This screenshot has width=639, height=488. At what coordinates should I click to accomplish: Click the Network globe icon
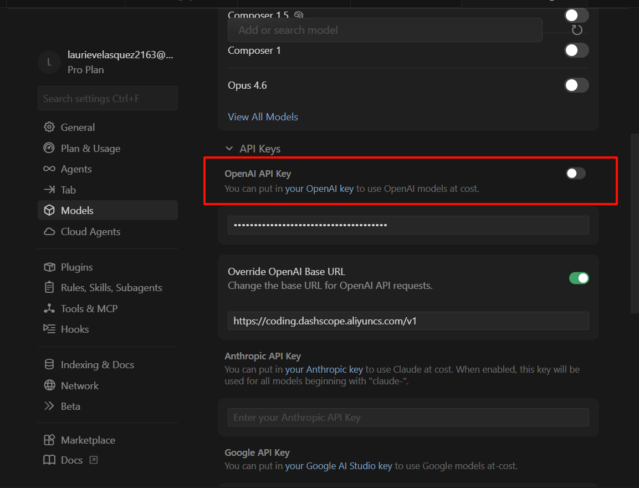point(49,385)
